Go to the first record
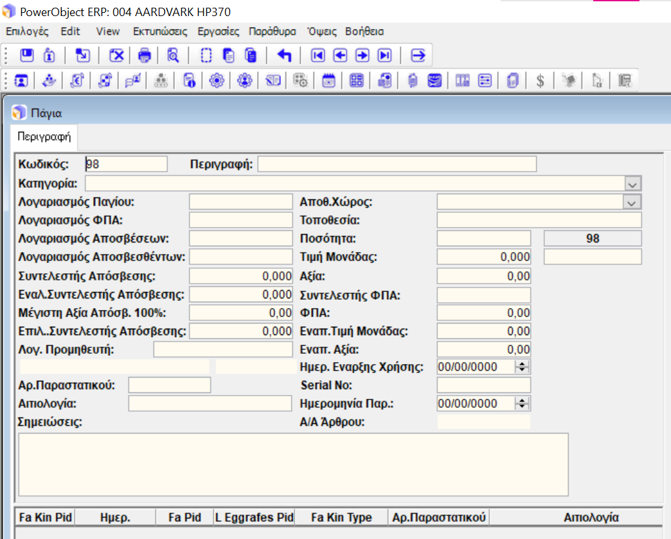The image size is (671, 539). coord(318,55)
